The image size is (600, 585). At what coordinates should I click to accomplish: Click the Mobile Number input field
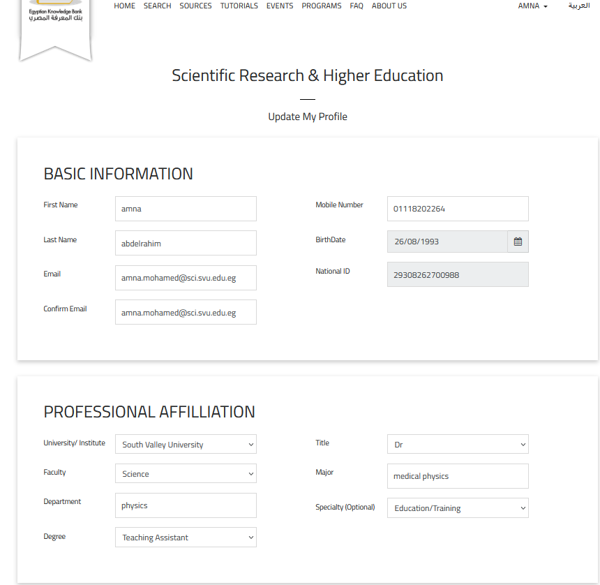(458, 209)
